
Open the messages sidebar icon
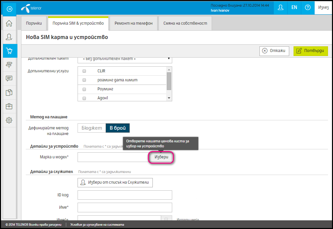9,79
